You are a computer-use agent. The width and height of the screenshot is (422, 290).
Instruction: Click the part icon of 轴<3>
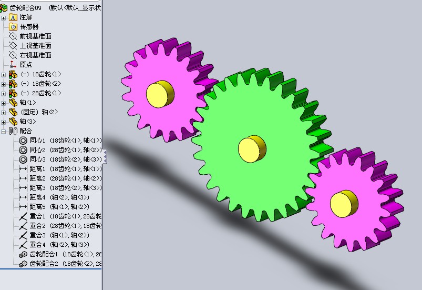pyautogui.click(x=13, y=122)
